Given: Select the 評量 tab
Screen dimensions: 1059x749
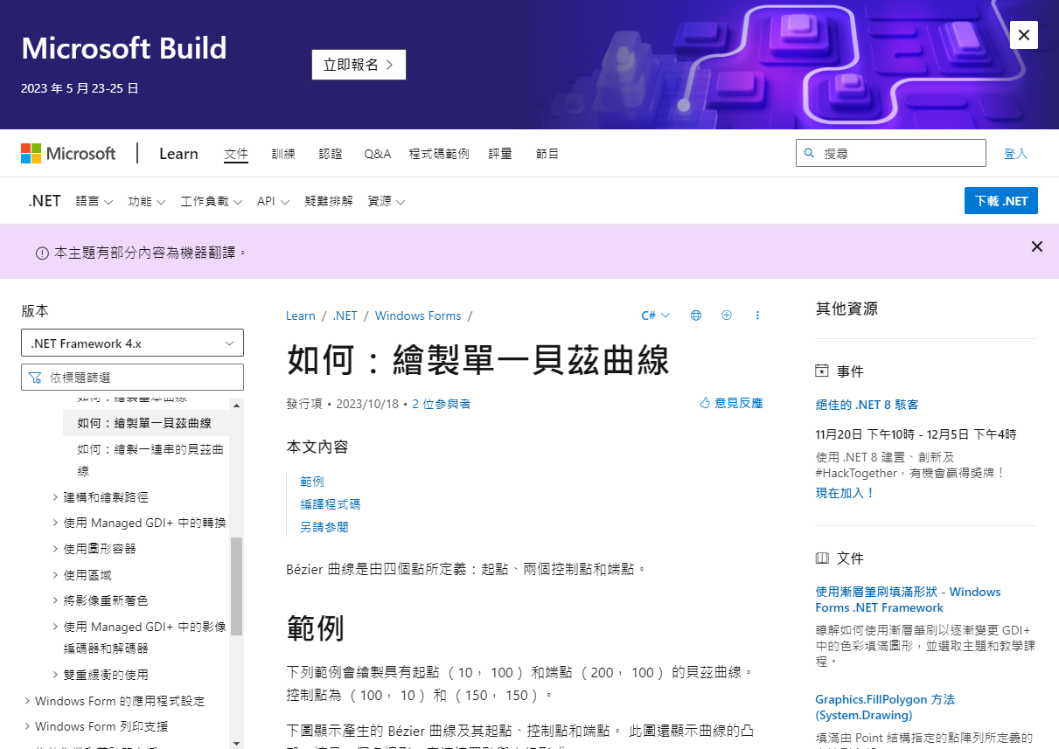Looking at the screenshot, I should pos(500,154).
